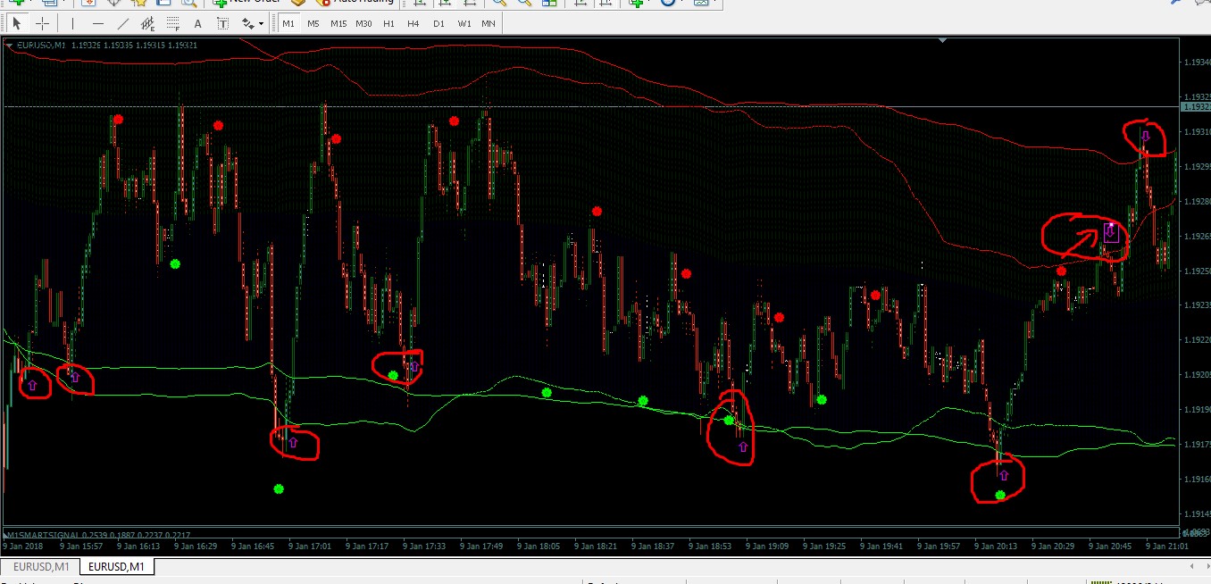This screenshot has width=1211, height=584.
Task: Switch chart to H4 timeframe
Action: (x=413, y=23)
